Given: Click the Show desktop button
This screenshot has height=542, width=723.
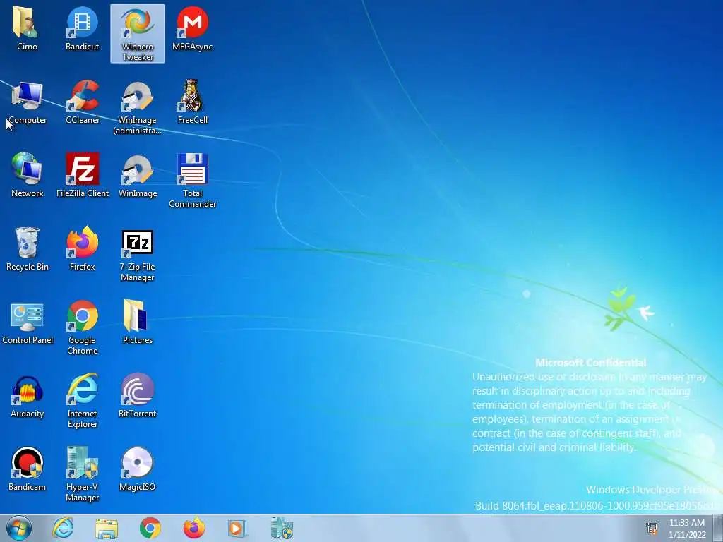Looking at the screenshot, I should [717, 528].
